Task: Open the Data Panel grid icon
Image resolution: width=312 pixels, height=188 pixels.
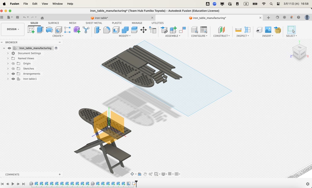Action: [2, 18]
